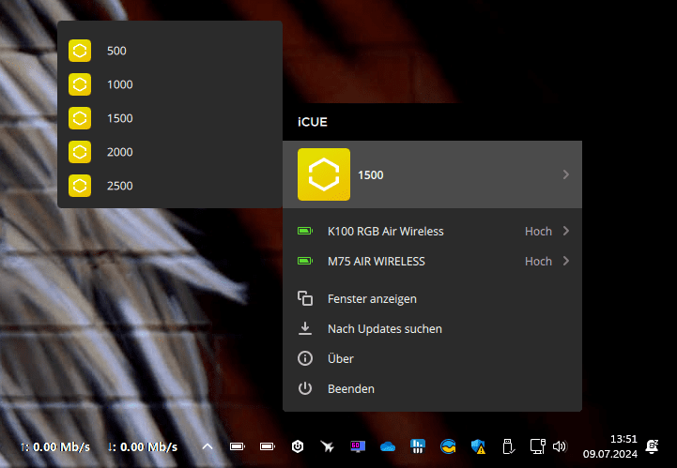This screenshot has height=468, width=677.
Task: Click the active profile name 1500
Action: pos(371,174)
